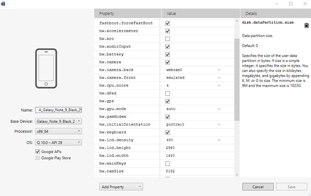This screenshot has height=196, width=311.
Task: Click the Cancel button
Action: 258,187
